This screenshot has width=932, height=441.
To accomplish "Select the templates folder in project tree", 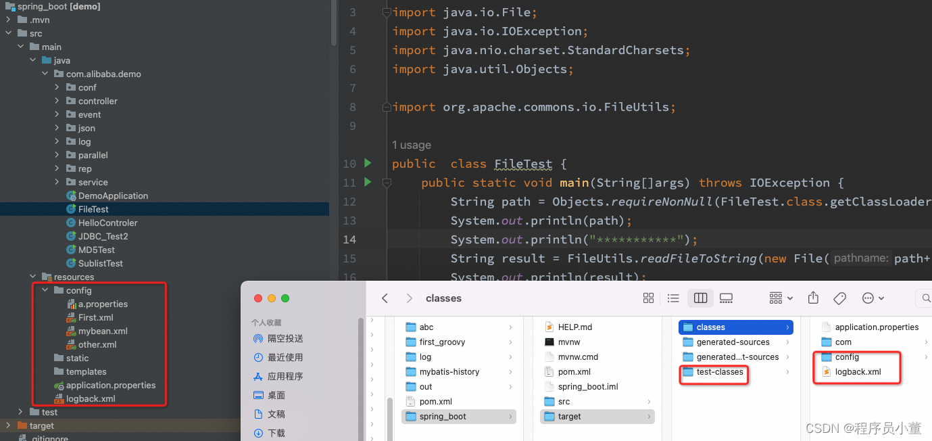I will click(86, 371).
